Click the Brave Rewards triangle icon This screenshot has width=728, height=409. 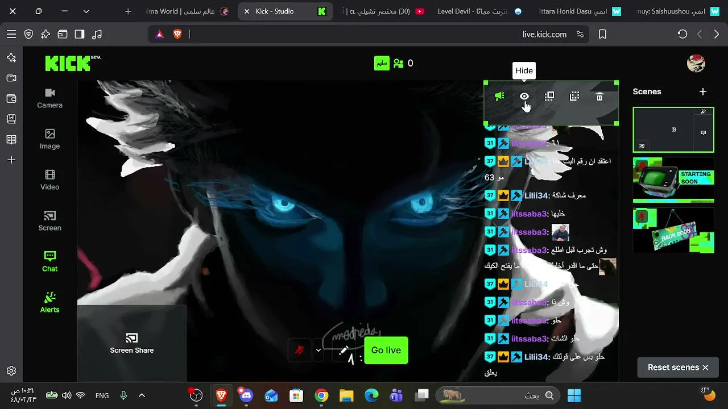[160, 34]
